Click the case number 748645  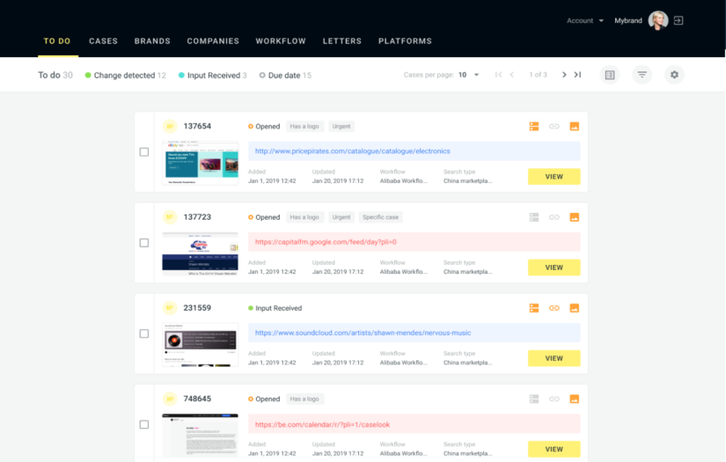click(197, 399)
